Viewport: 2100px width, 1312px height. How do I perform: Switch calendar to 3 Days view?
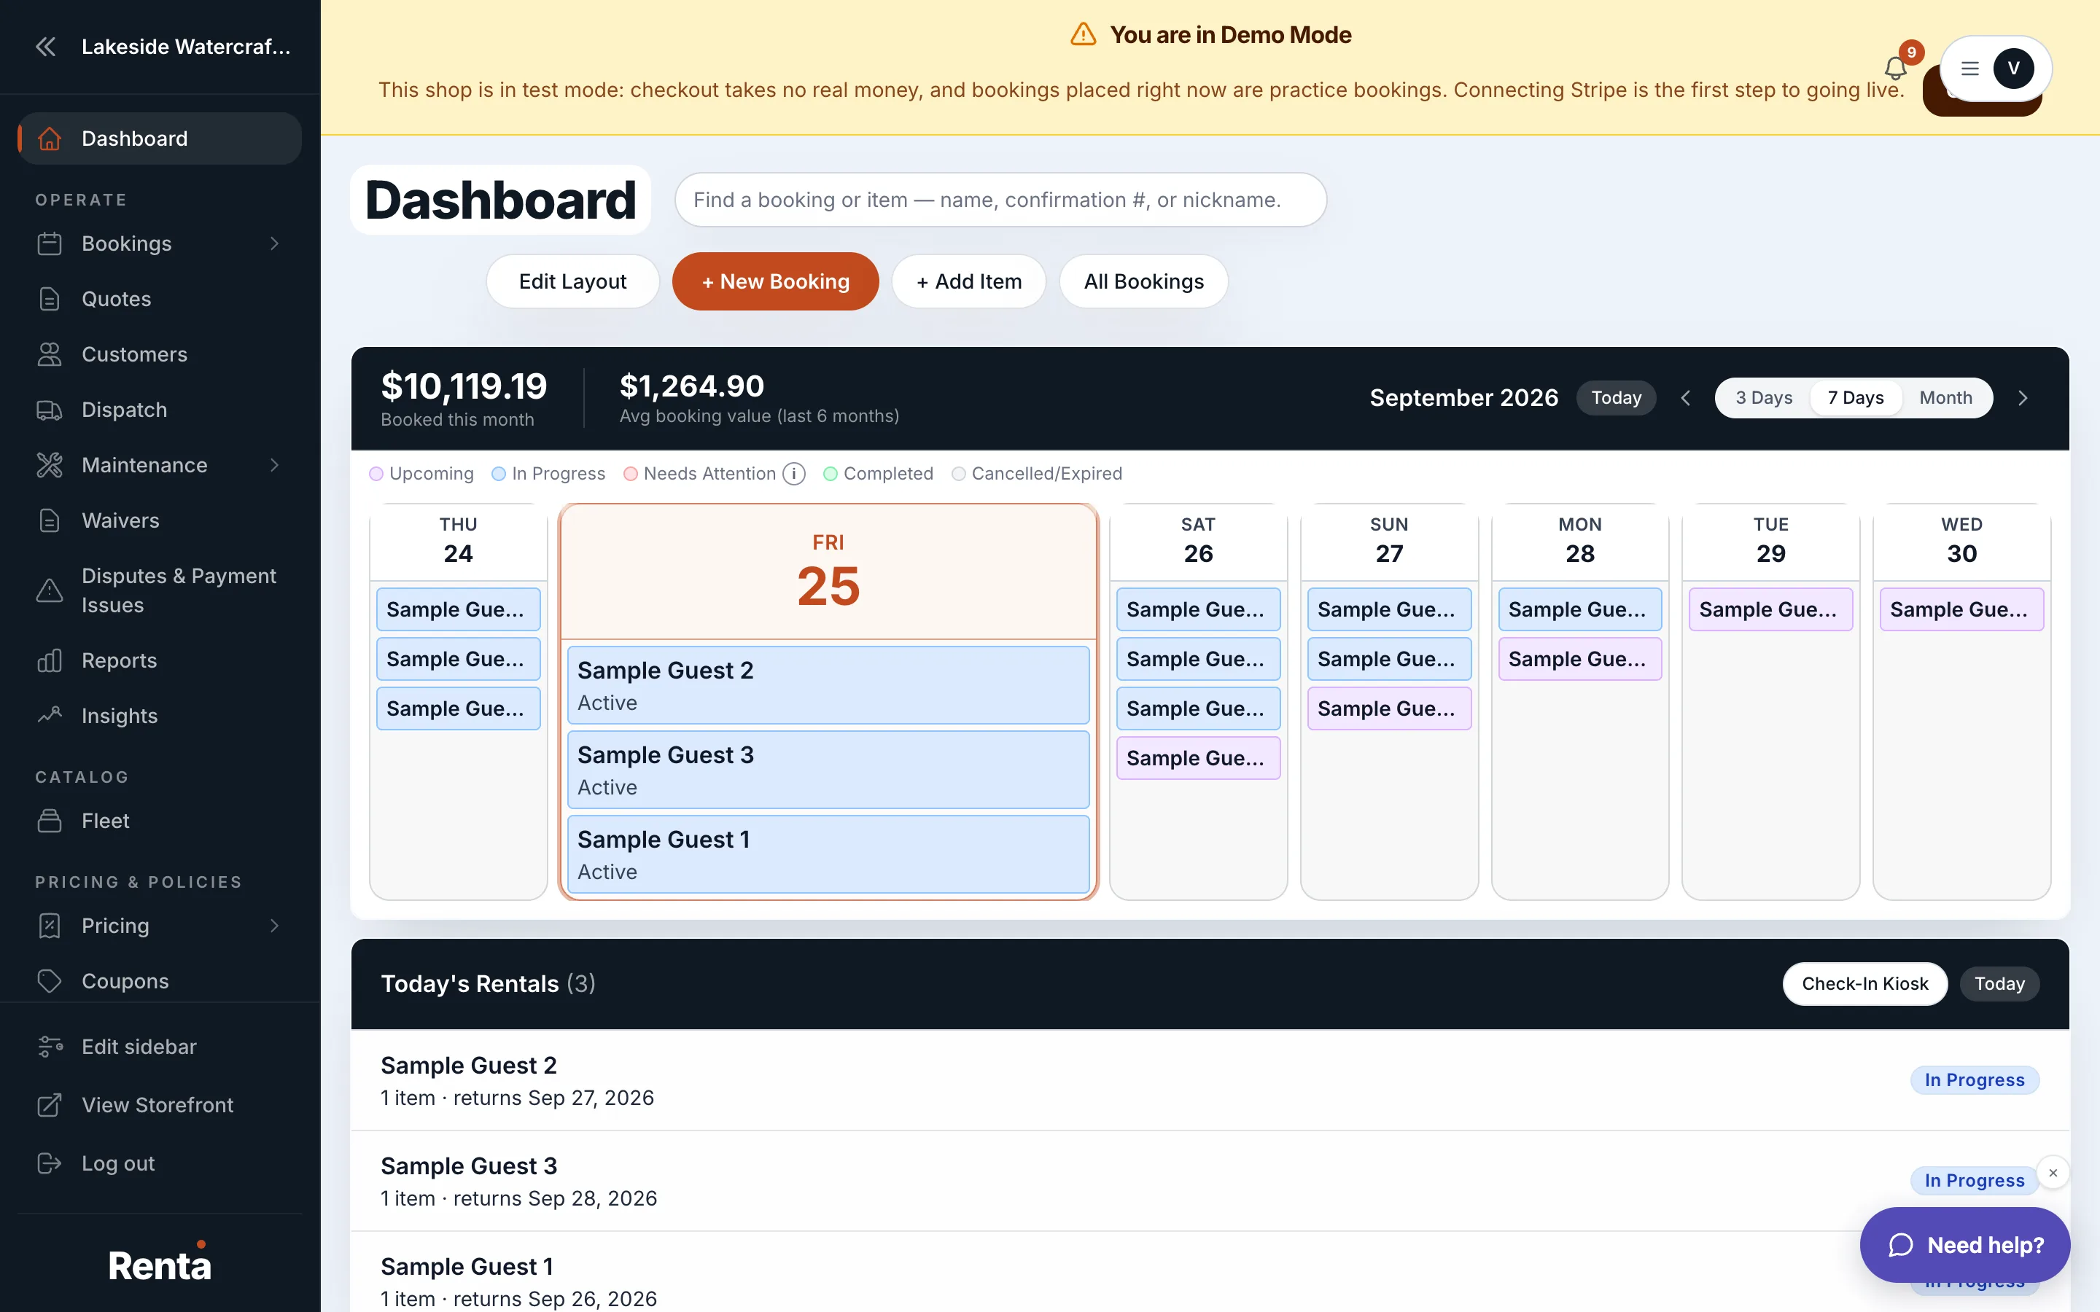(1763, 398)
